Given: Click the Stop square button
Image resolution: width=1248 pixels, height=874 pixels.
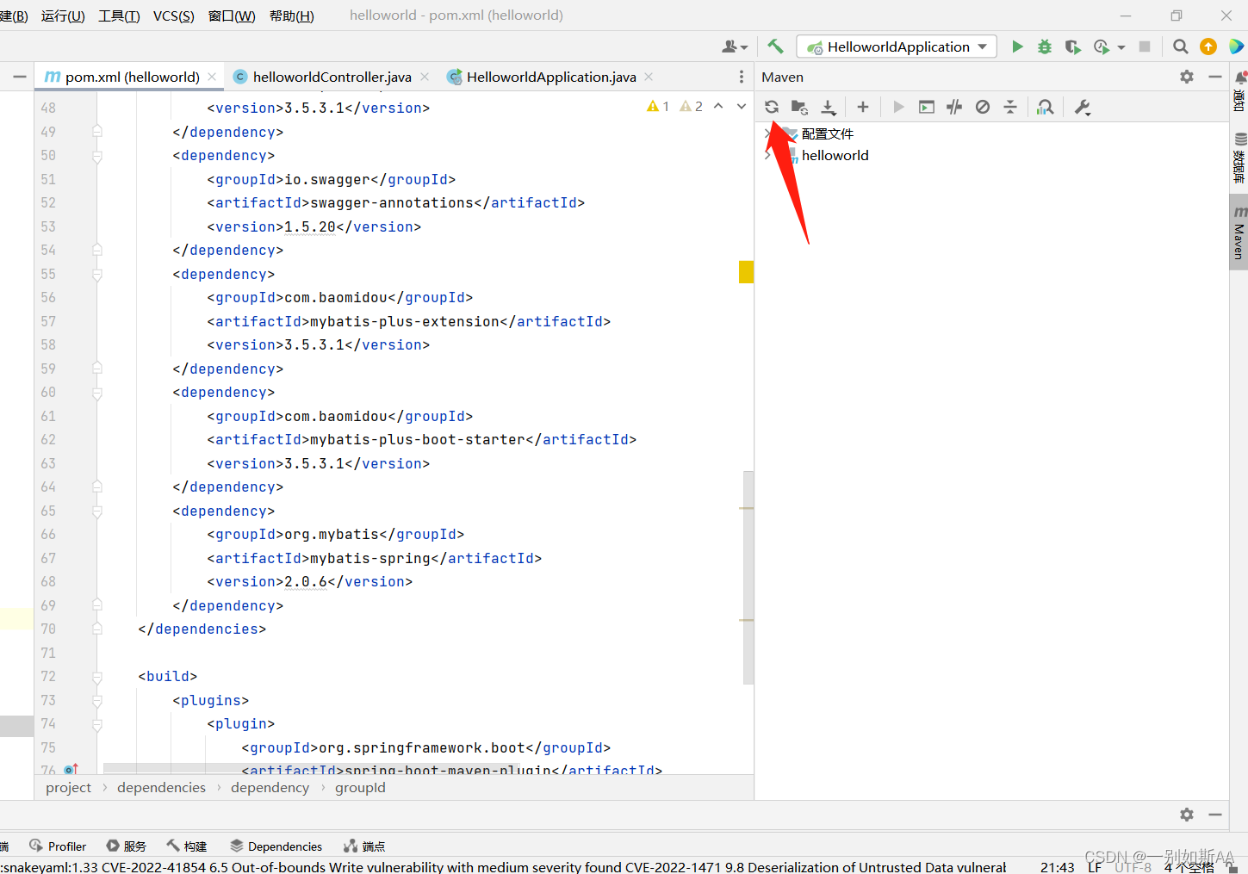Looking at the screenshot, I should pyautogui.click(x=1145, y=46).
